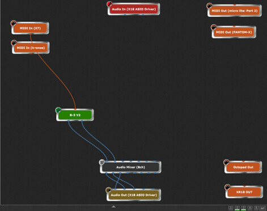This screenshot has width=267, height=211.
Task: Expand the bottom panel with the up arrow
Action: coord(113,206)
